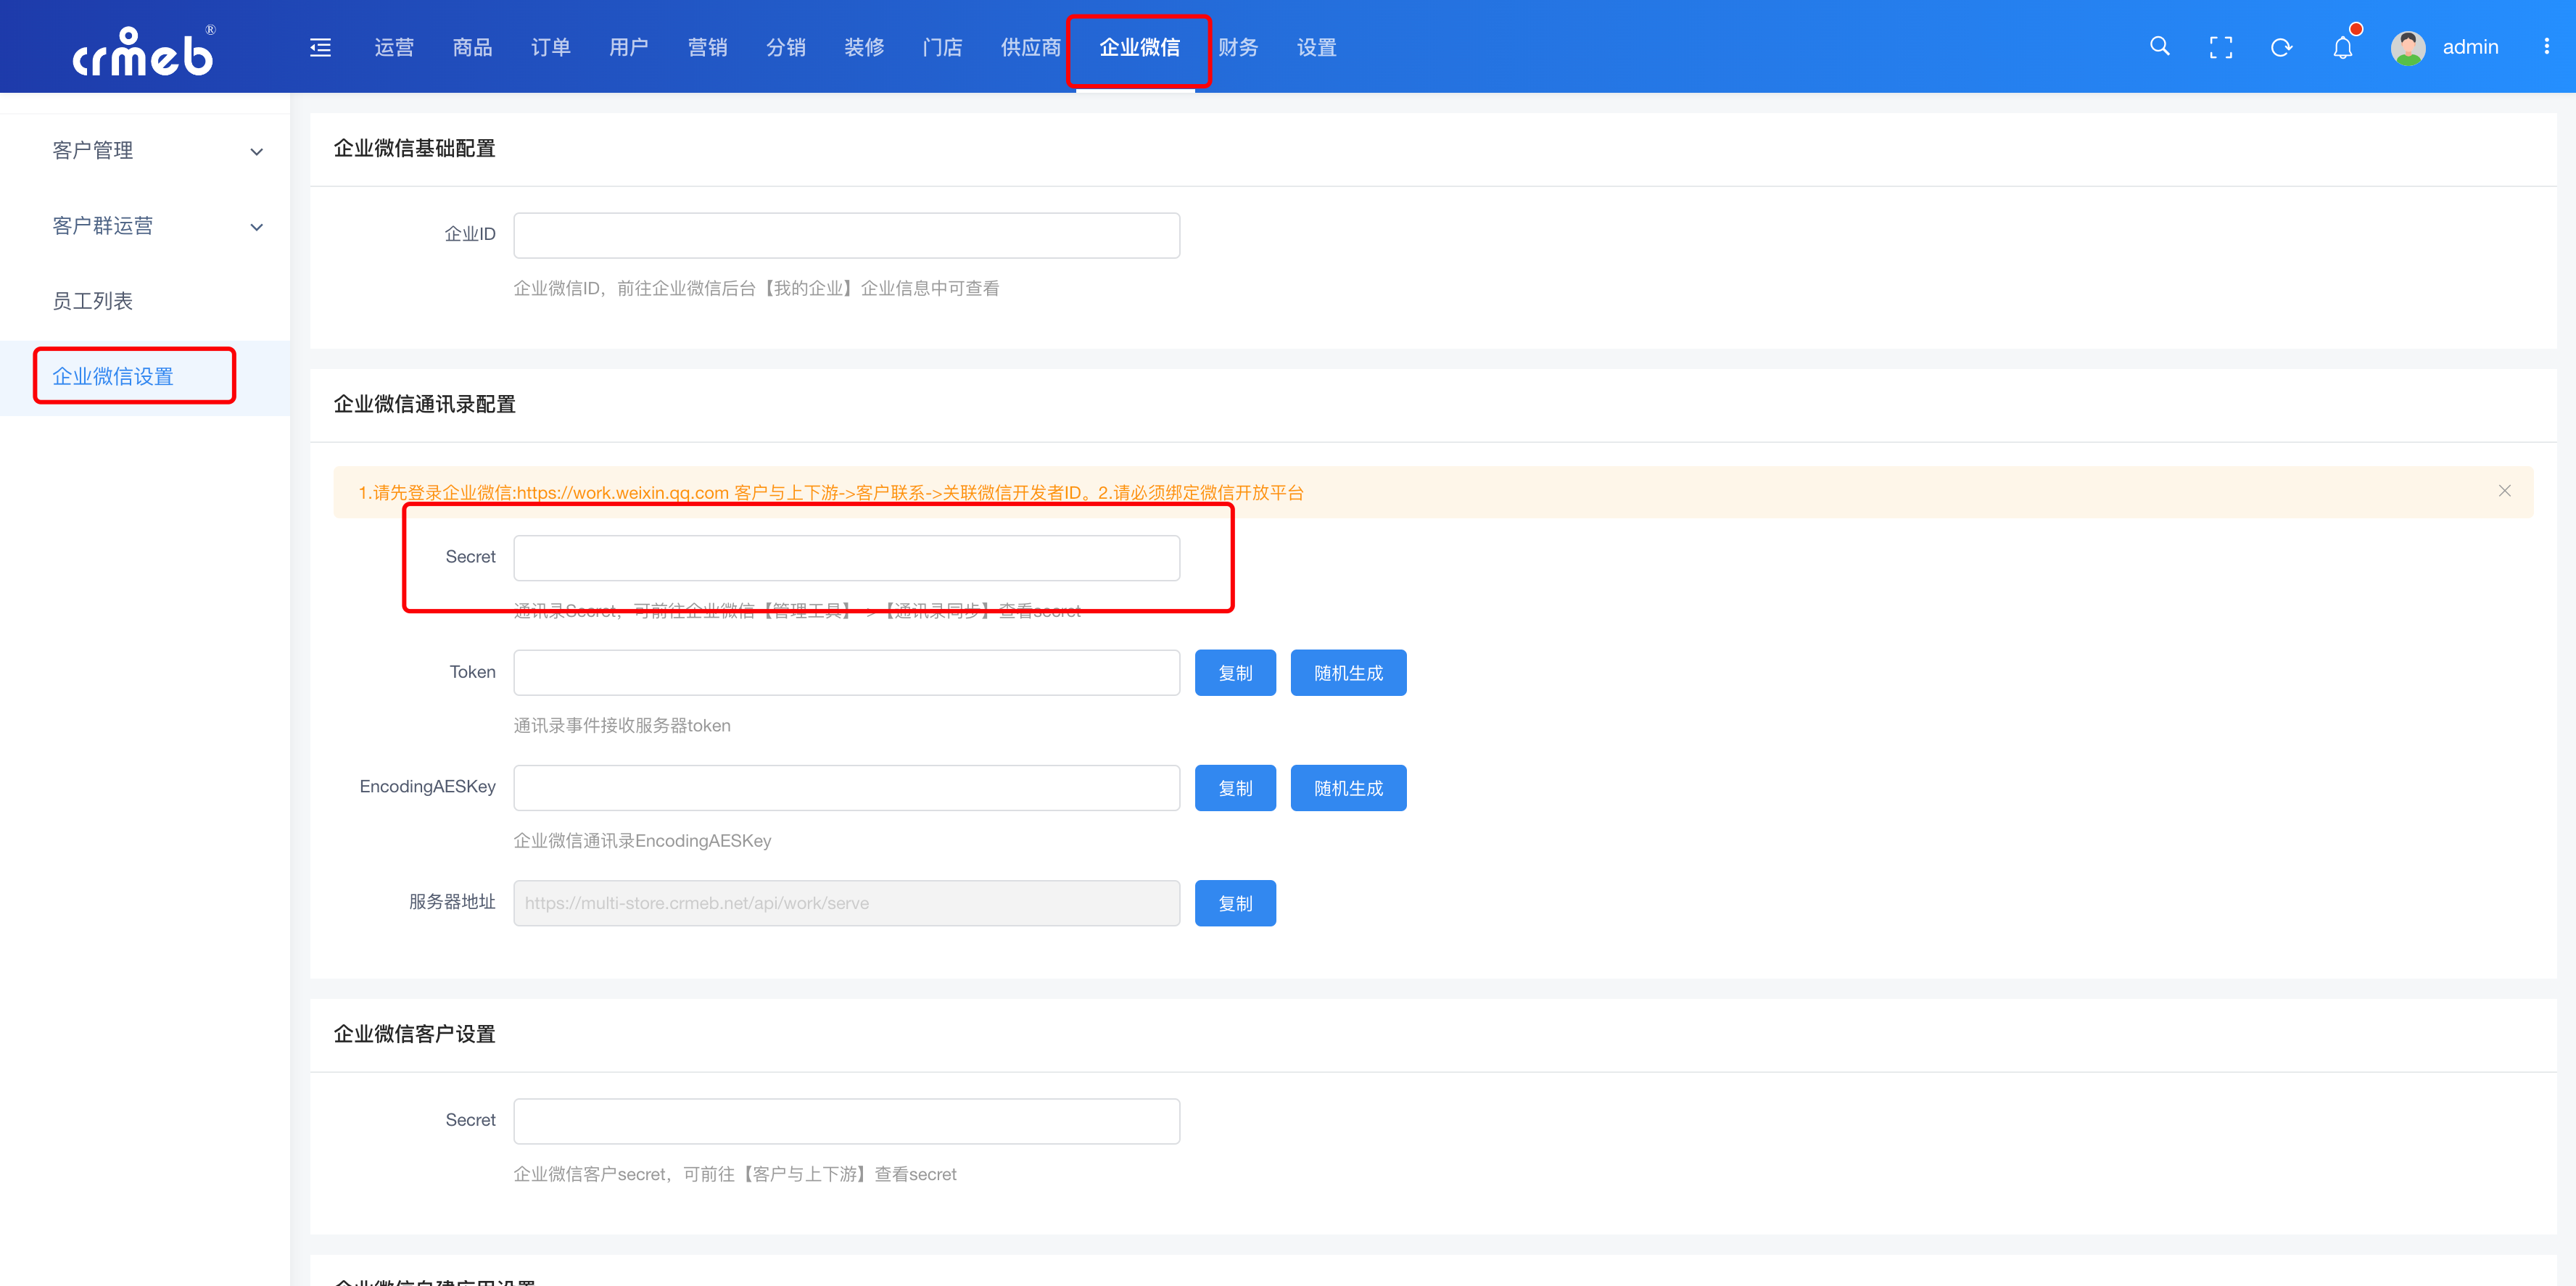Open the search magnifier icon
This screenshot has width=2576, height=1286.
click(x=2159, y=47)
